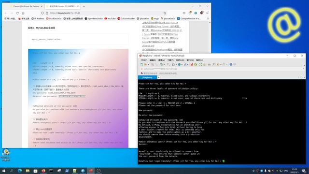Select the 1 Raspberry session tab

point(147,77)
